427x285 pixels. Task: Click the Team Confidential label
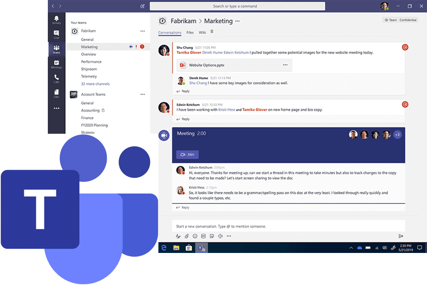401,20
